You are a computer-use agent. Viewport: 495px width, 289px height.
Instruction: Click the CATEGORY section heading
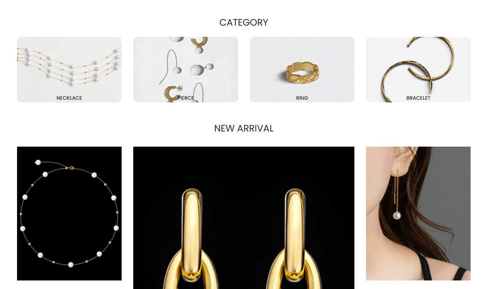pyautogui.click(x=244, y=22)
